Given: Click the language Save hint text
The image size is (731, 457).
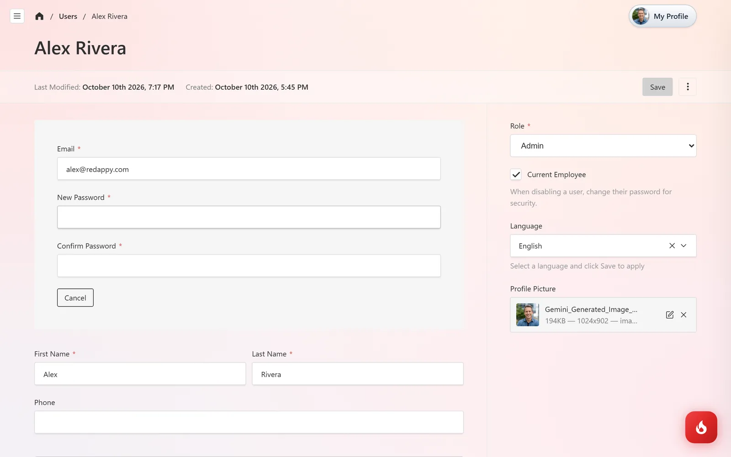Looking at the screenshot, I should click(577, 266).
